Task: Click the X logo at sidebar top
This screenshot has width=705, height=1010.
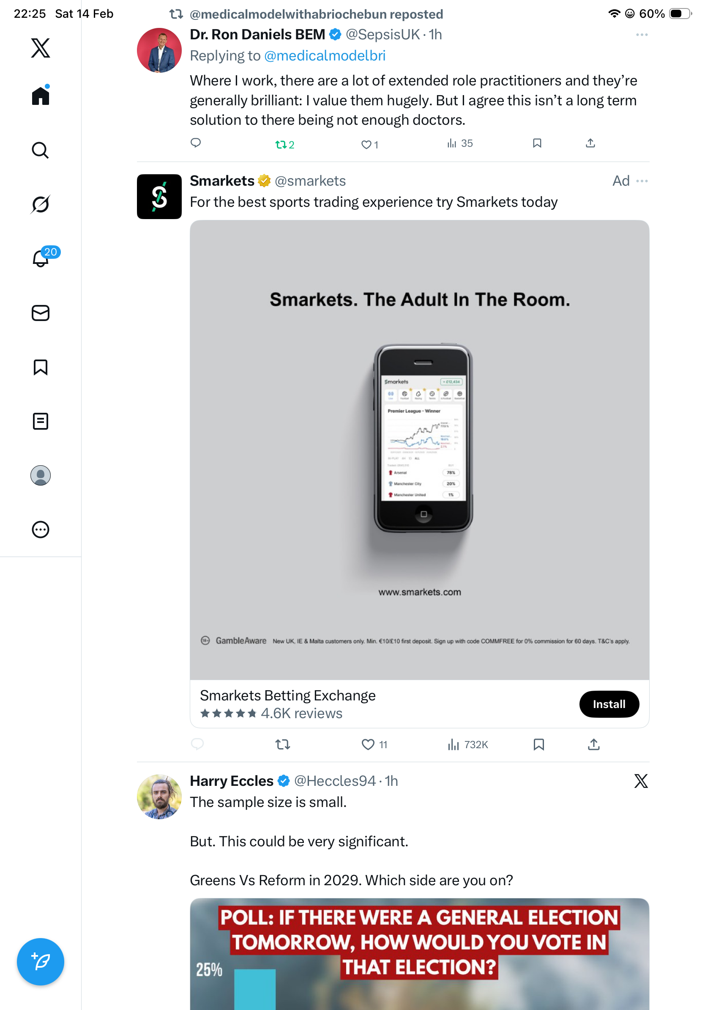Action: 41,48
